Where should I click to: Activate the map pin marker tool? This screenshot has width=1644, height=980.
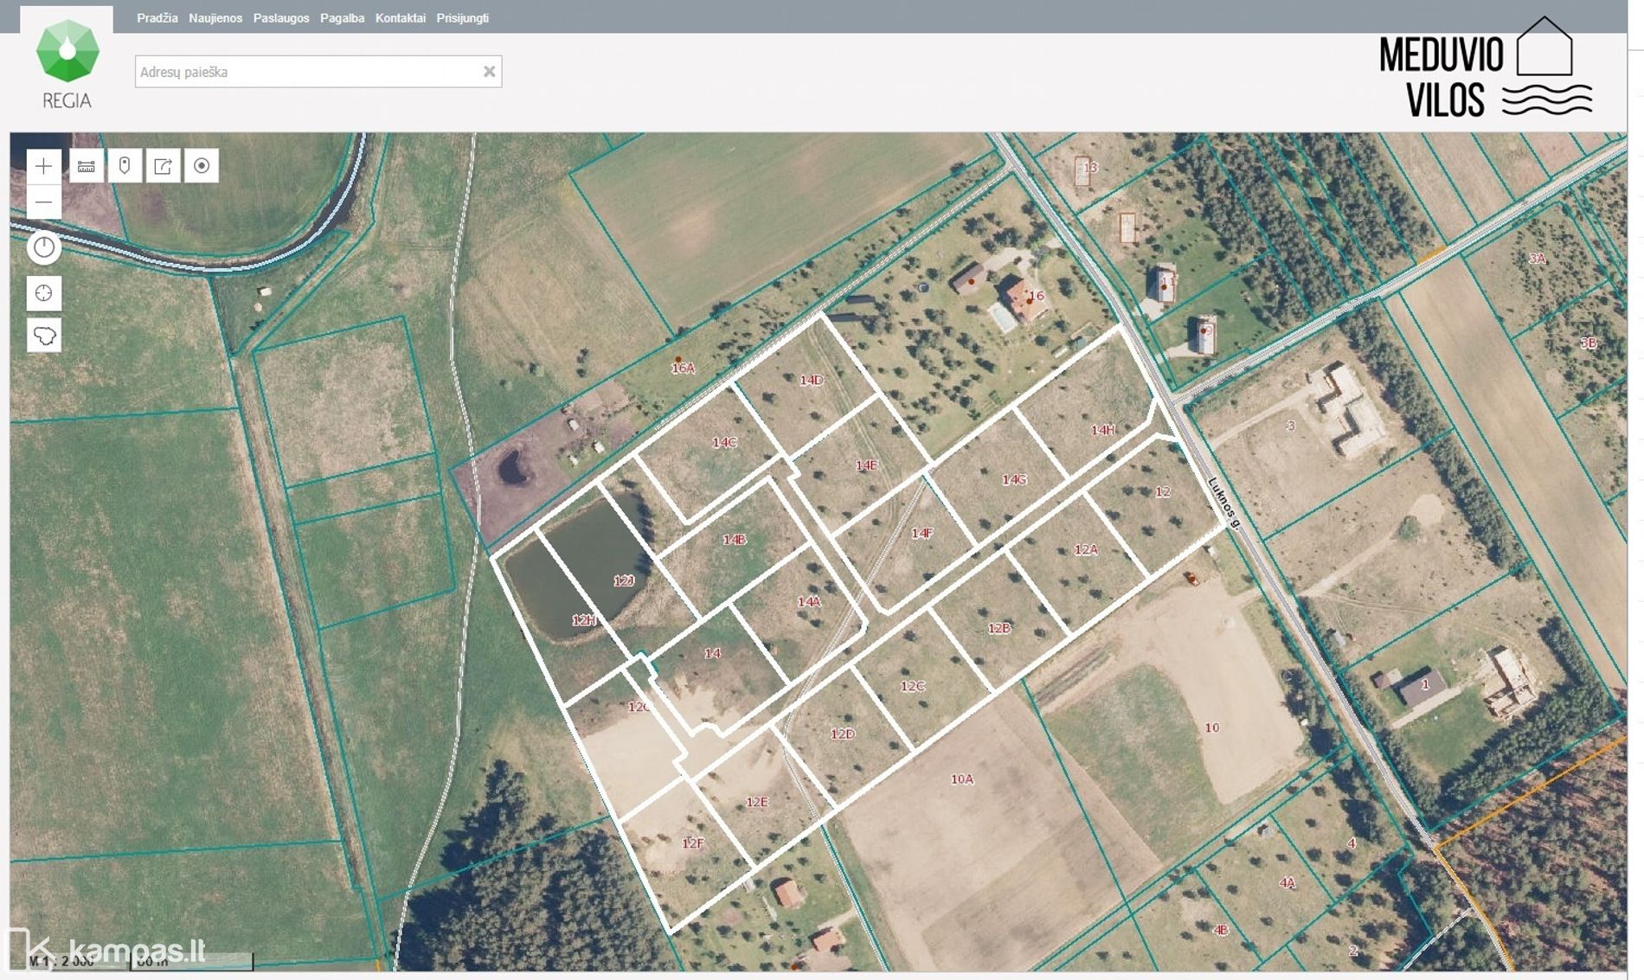[125, 166]
